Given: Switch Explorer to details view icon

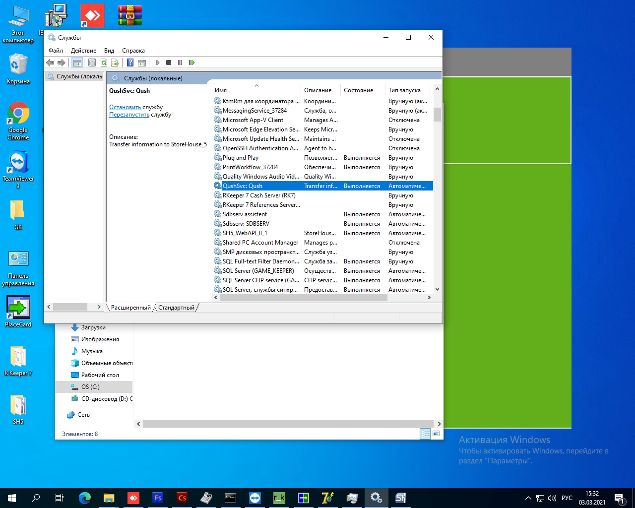Looking at the screenshot, I should pyautogui.click(x=425, y=434).
